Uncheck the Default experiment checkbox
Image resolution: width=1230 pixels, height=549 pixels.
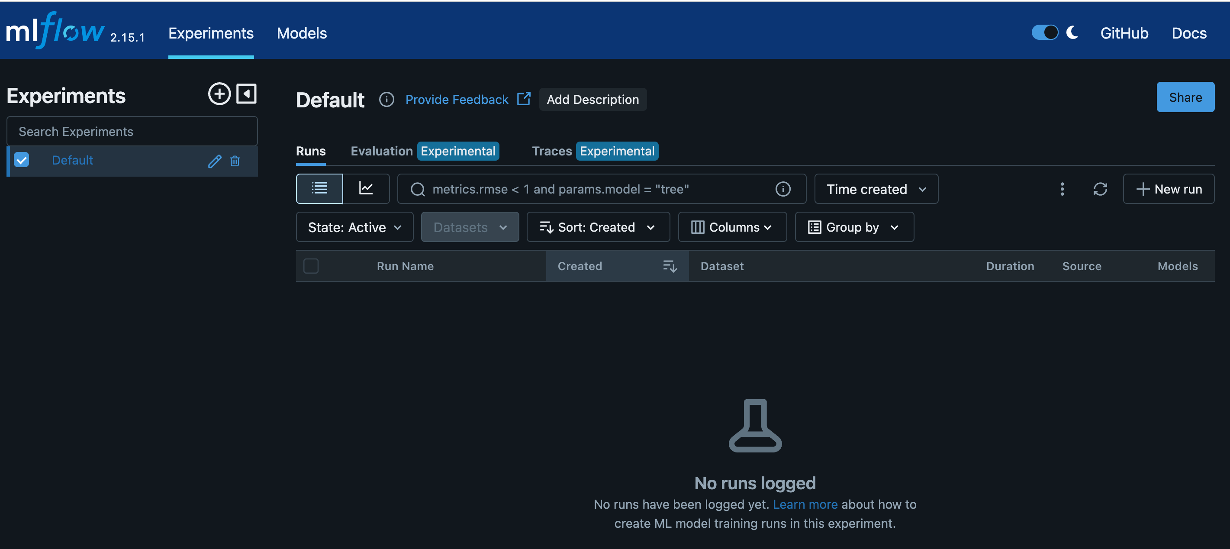pyautogui.click(x=22, y=160)
